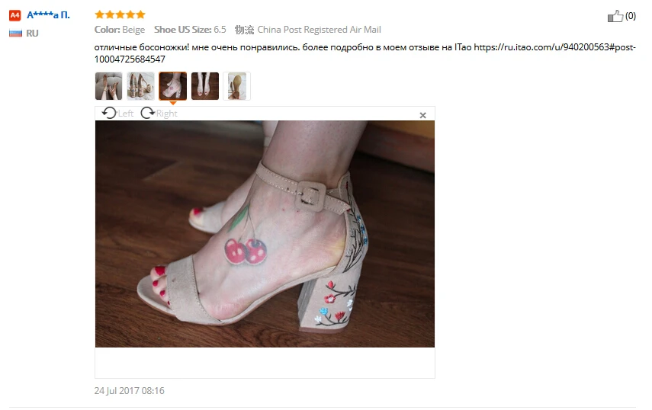Click the reviewer name A*****а П.
Screen dimensions: 652x410
48,15
